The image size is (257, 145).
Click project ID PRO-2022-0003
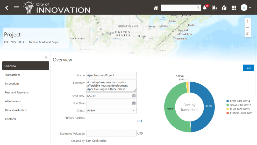tap(14, 42)
